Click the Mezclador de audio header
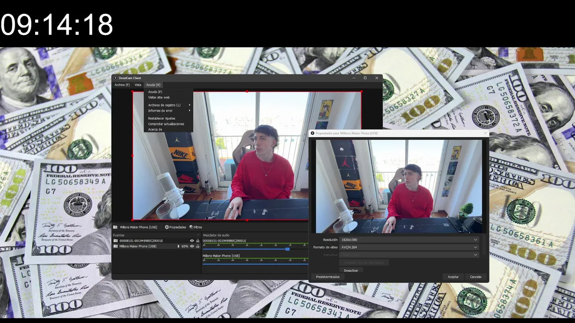Image resolution: width=575 pixels, height=323 pixels. [x=216, y=235]
